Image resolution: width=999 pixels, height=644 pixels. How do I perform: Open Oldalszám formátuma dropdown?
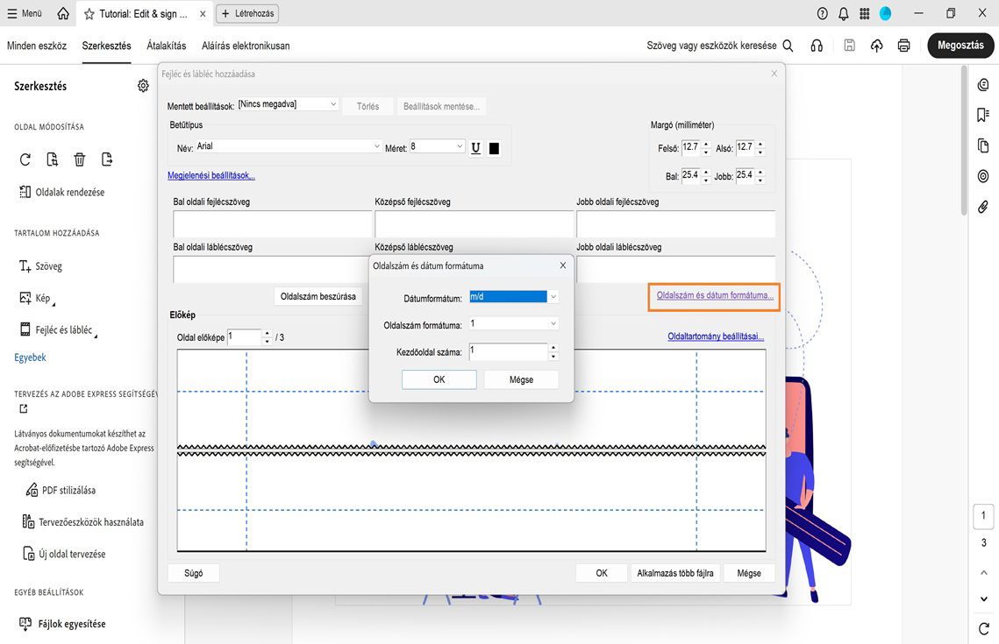click(x=513, y=324)
